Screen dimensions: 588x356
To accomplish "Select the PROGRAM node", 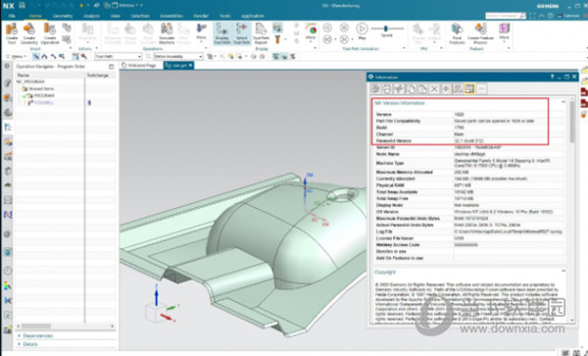I will point(44,96).
